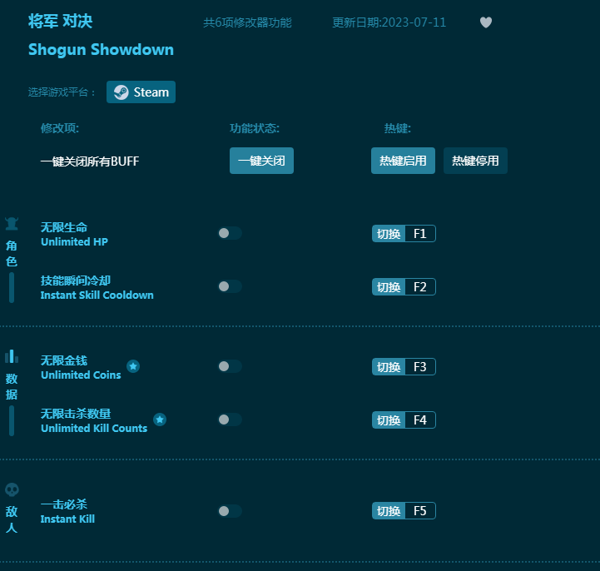
Task: Click the F2 hotkey field
Action: click(x=420, y=286)
